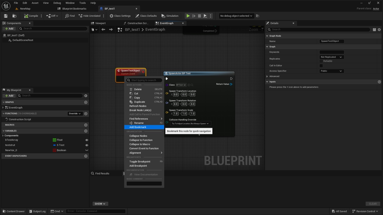Expand the Advanced section in Details
The width and height of the screenshot is (383, 215).
(267, 76)
